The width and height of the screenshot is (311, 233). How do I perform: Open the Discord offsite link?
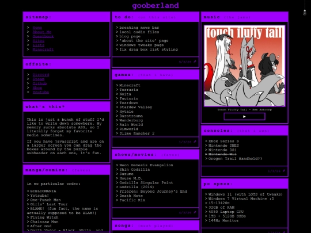coord(41,75)
